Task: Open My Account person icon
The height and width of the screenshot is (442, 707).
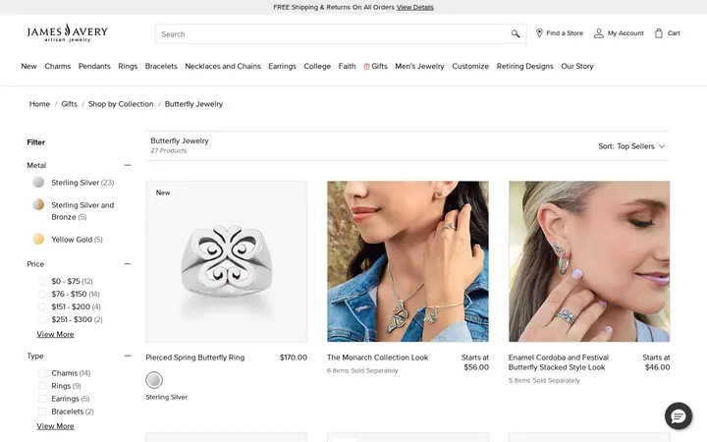Action: click(598, 33)
